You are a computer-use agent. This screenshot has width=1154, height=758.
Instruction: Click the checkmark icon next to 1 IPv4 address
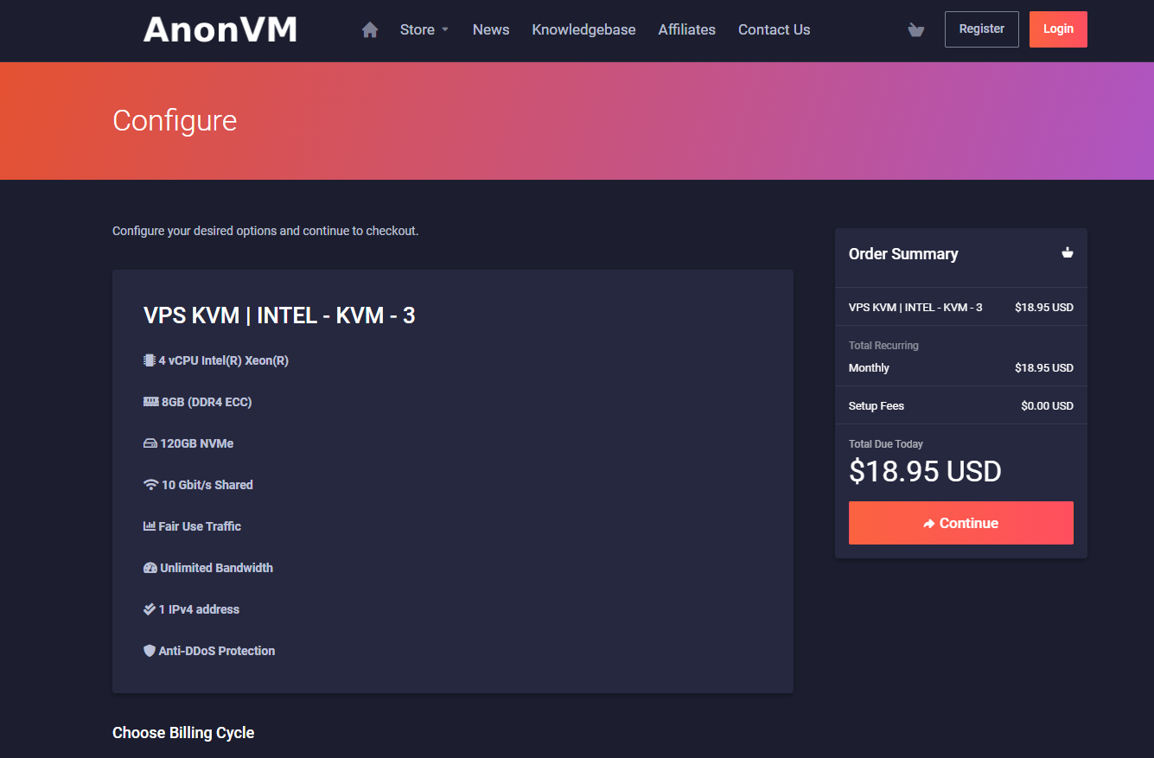(149, 608)
